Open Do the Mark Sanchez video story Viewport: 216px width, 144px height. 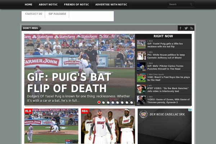[168, 90]
